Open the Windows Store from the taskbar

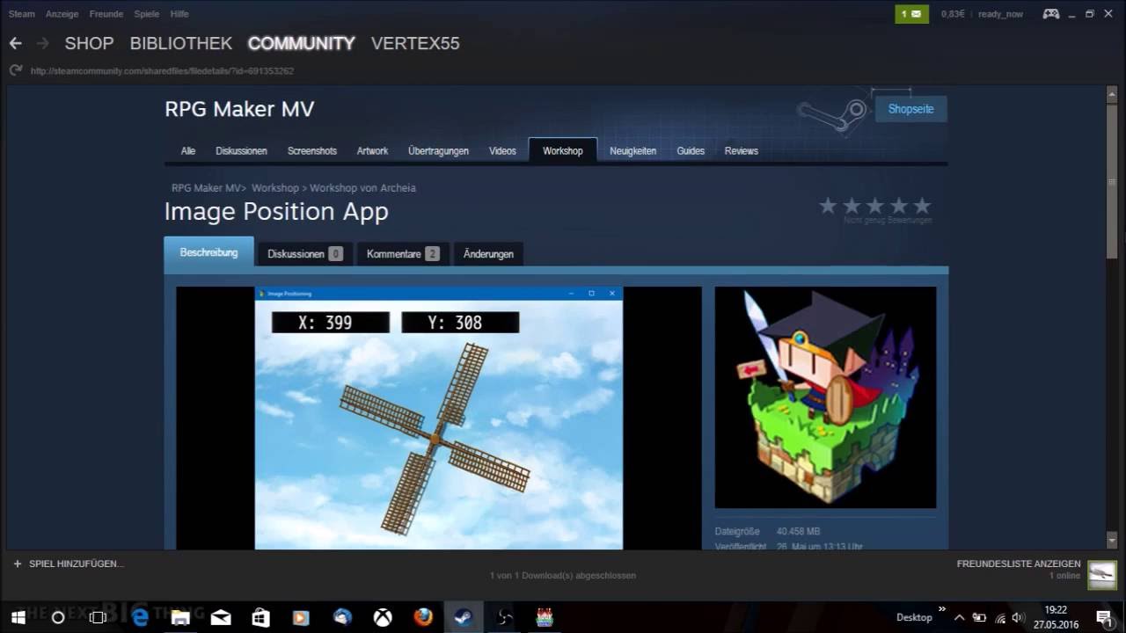click(x=261, y=617)
